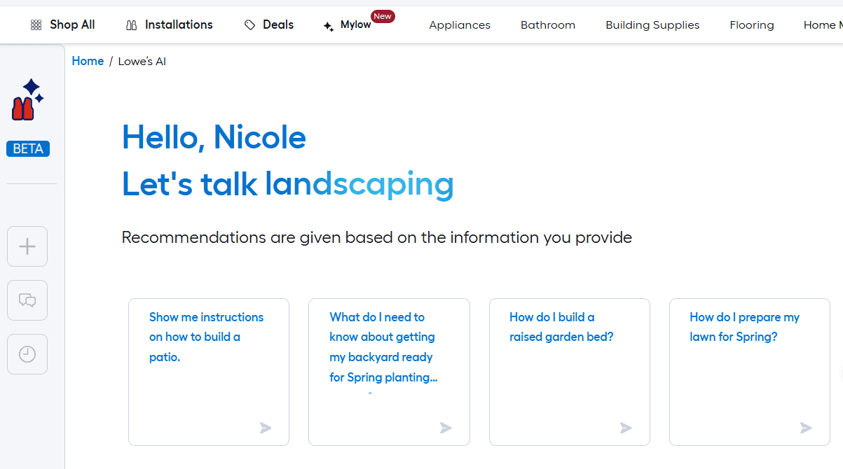
Task: Go to Building Supplies department
Action: pos(652,25)
